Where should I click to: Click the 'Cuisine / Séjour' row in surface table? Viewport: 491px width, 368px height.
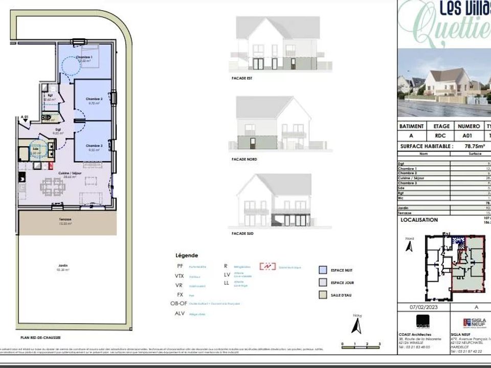click(444, 178)
